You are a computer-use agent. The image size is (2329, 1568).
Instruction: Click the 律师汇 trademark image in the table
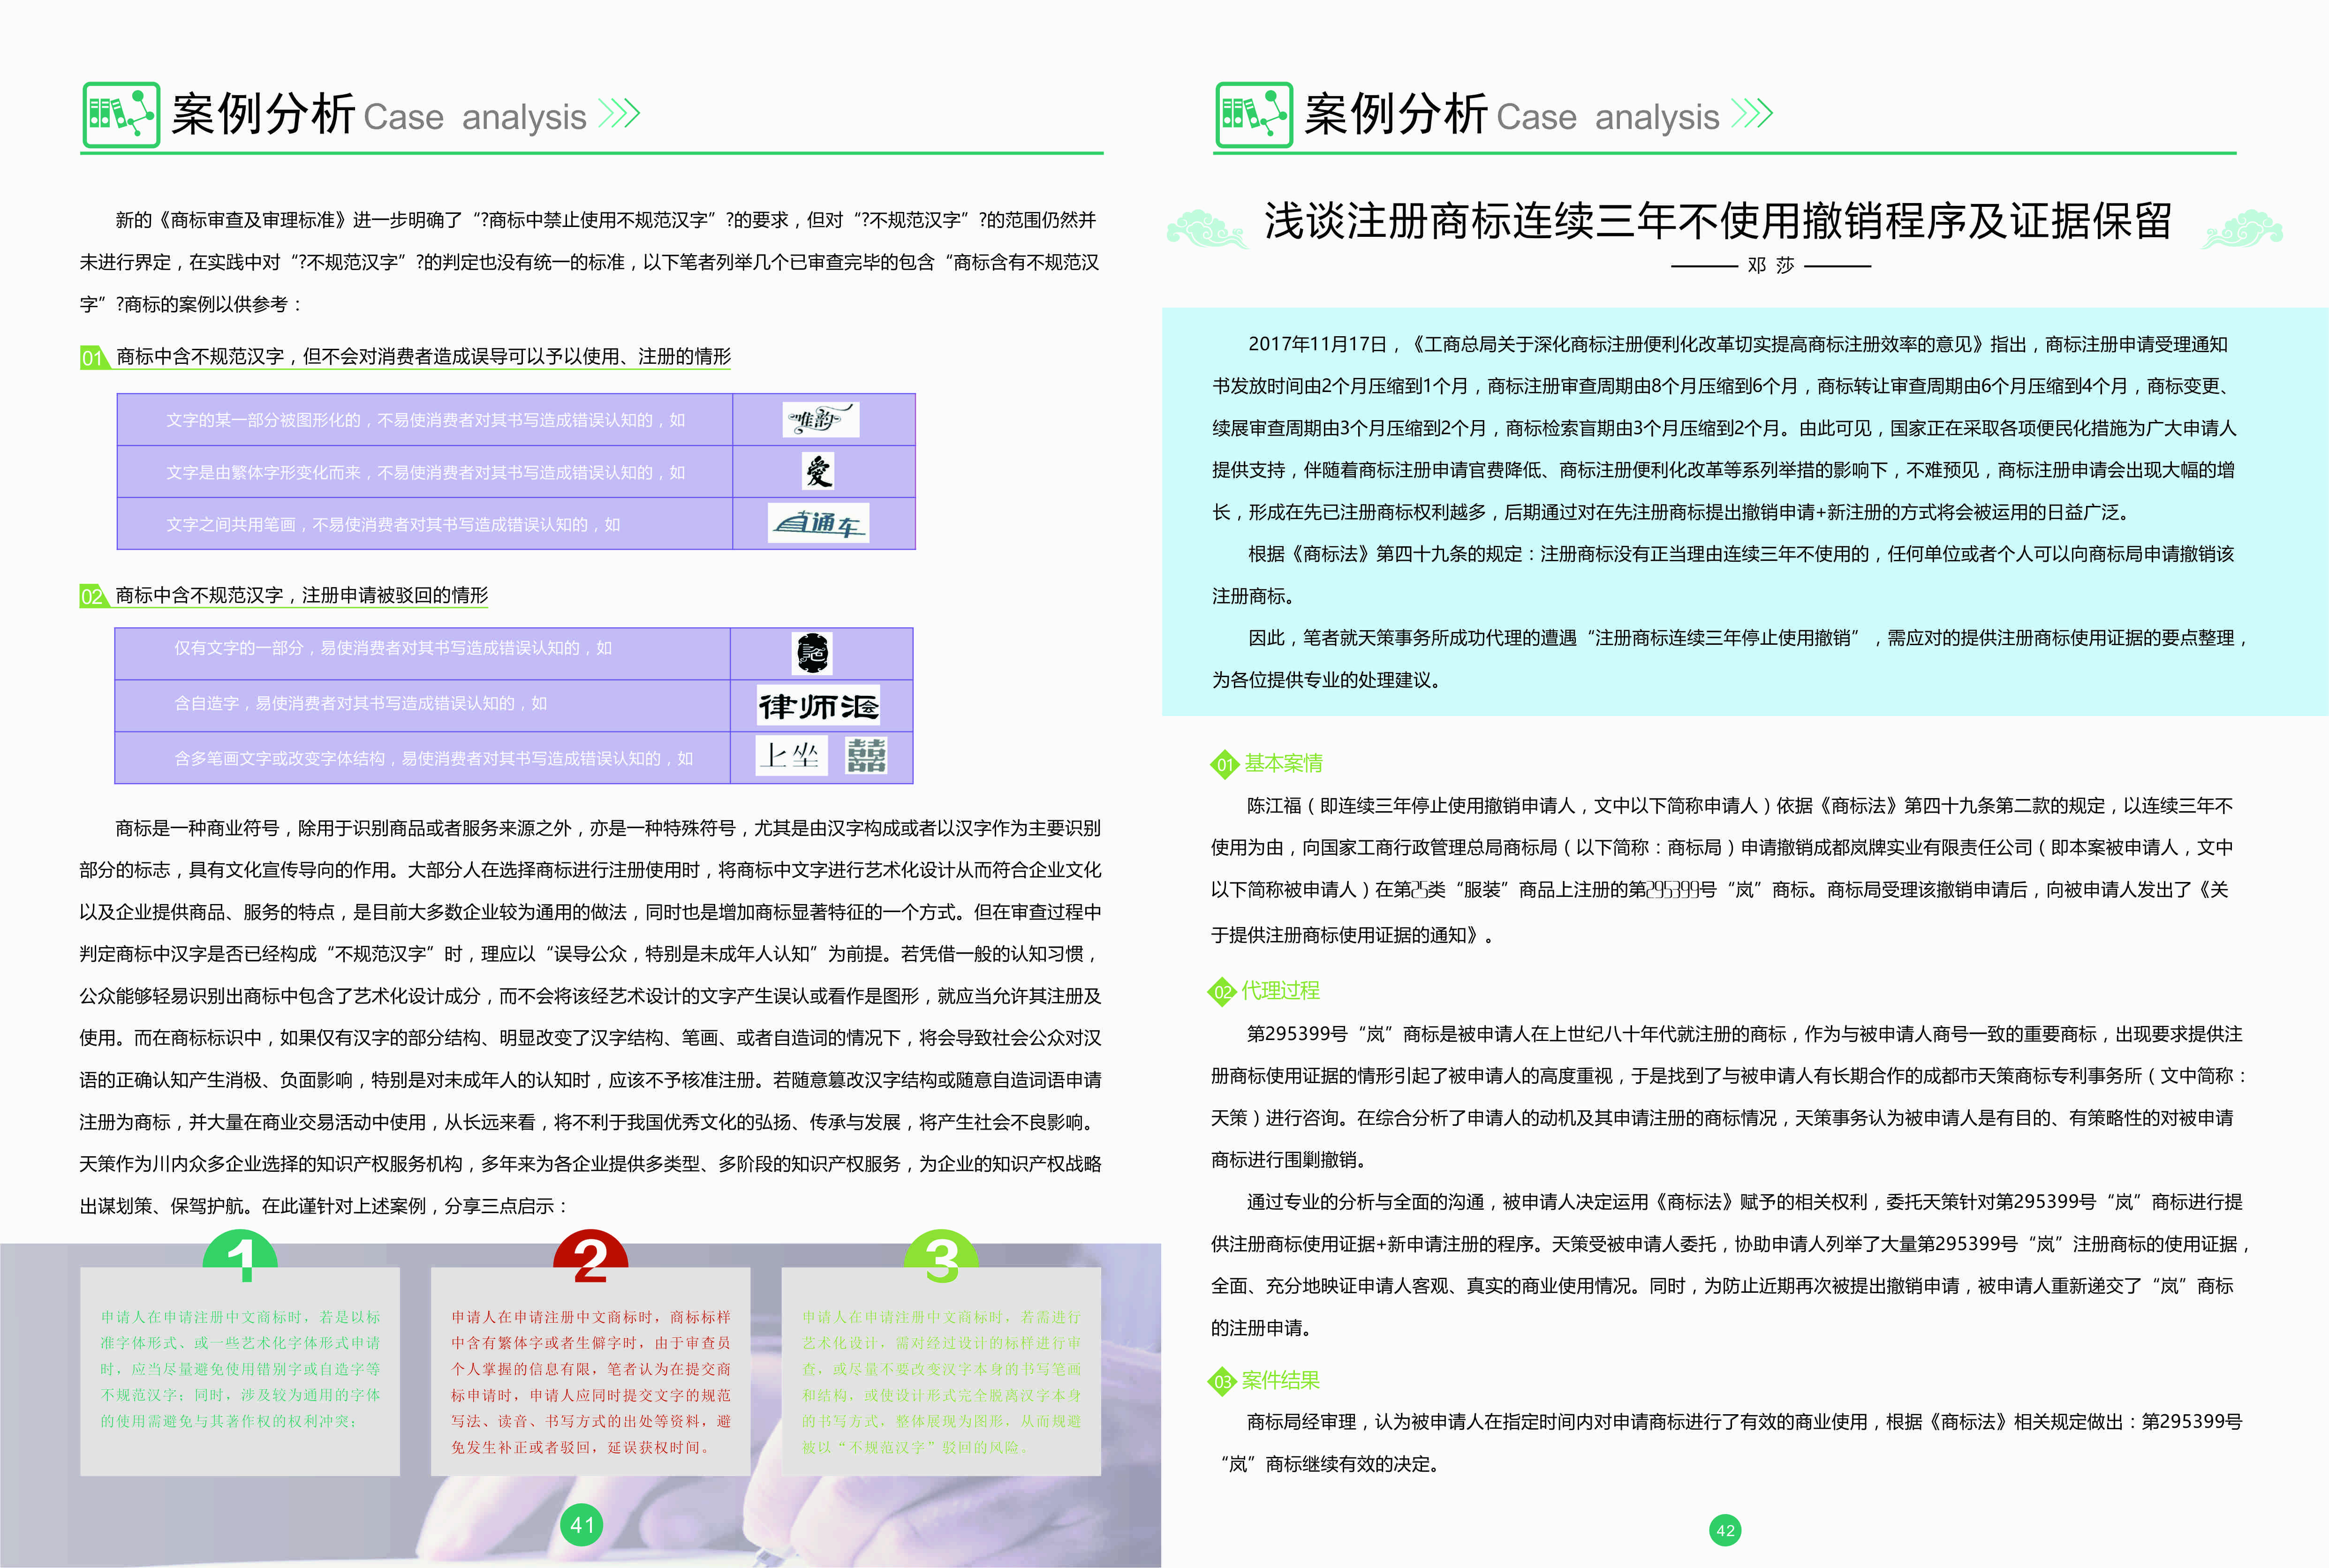[x=818, y=706]
